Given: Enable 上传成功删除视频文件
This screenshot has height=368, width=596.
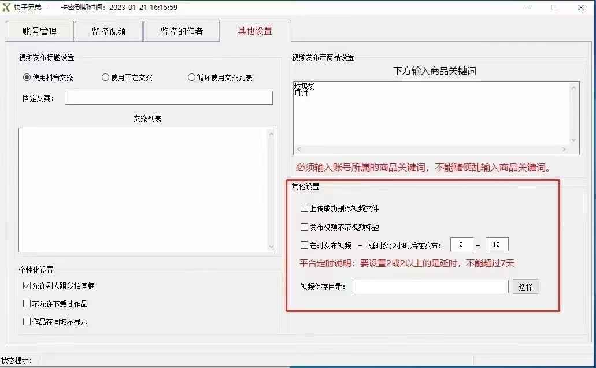Looking at the screenshot, I should 304,209.
